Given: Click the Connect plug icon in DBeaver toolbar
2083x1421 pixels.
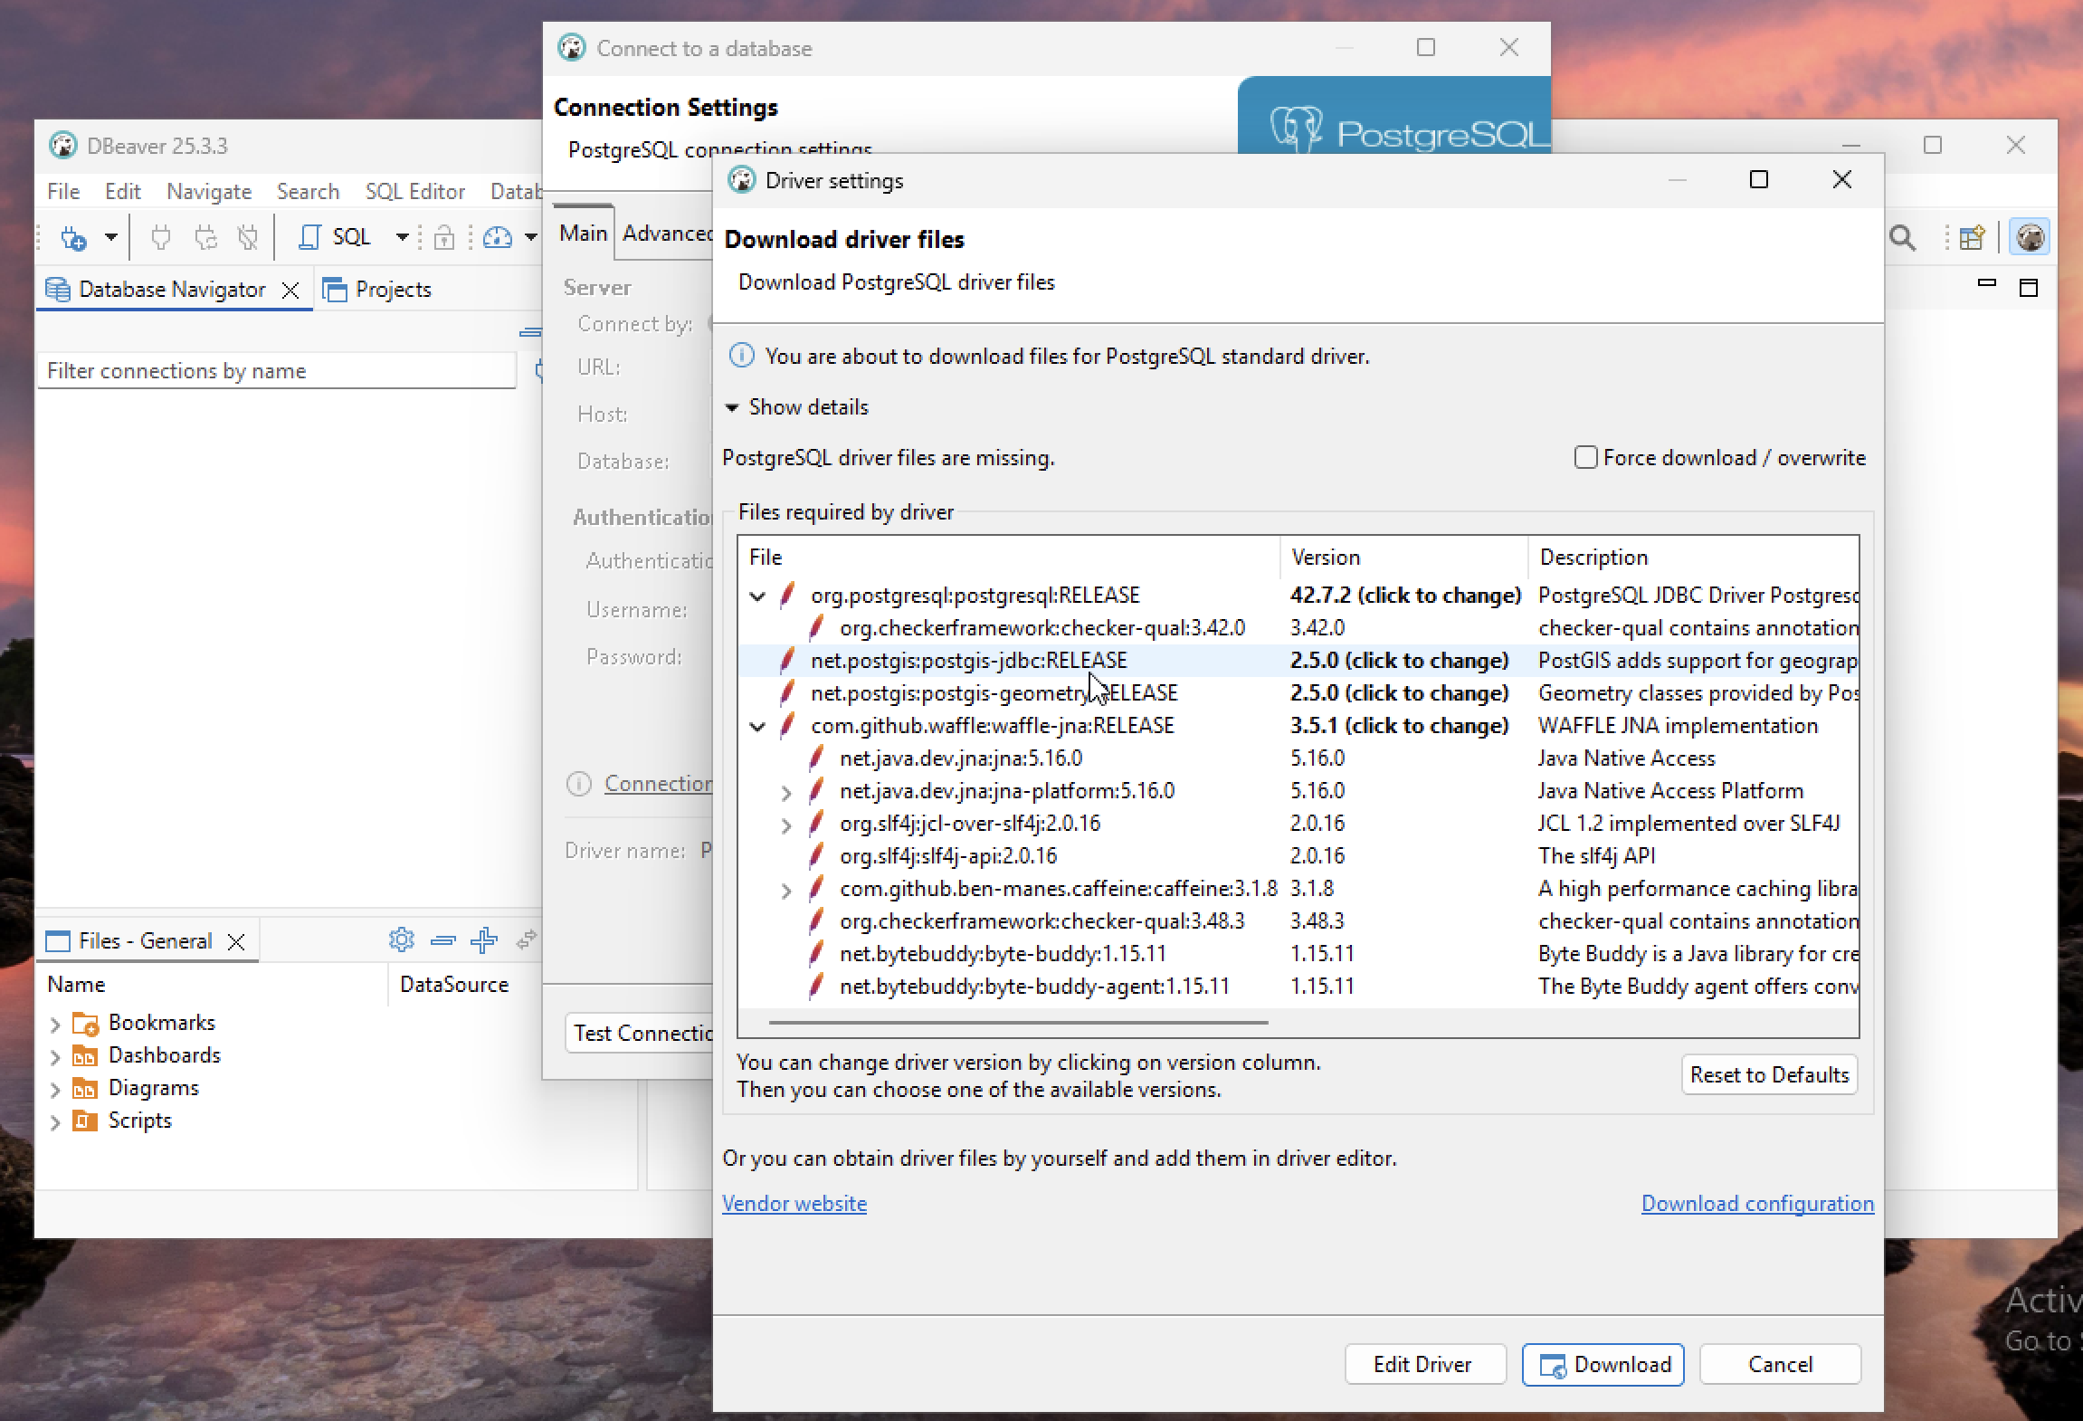Looking at the screenshot, I should coord(161,238).
